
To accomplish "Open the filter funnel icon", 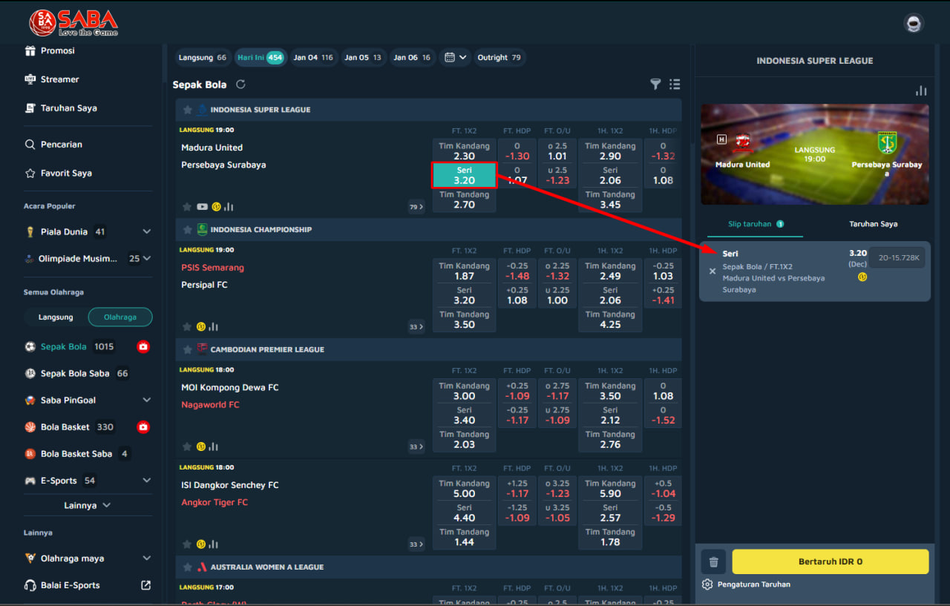I will 655,85.
